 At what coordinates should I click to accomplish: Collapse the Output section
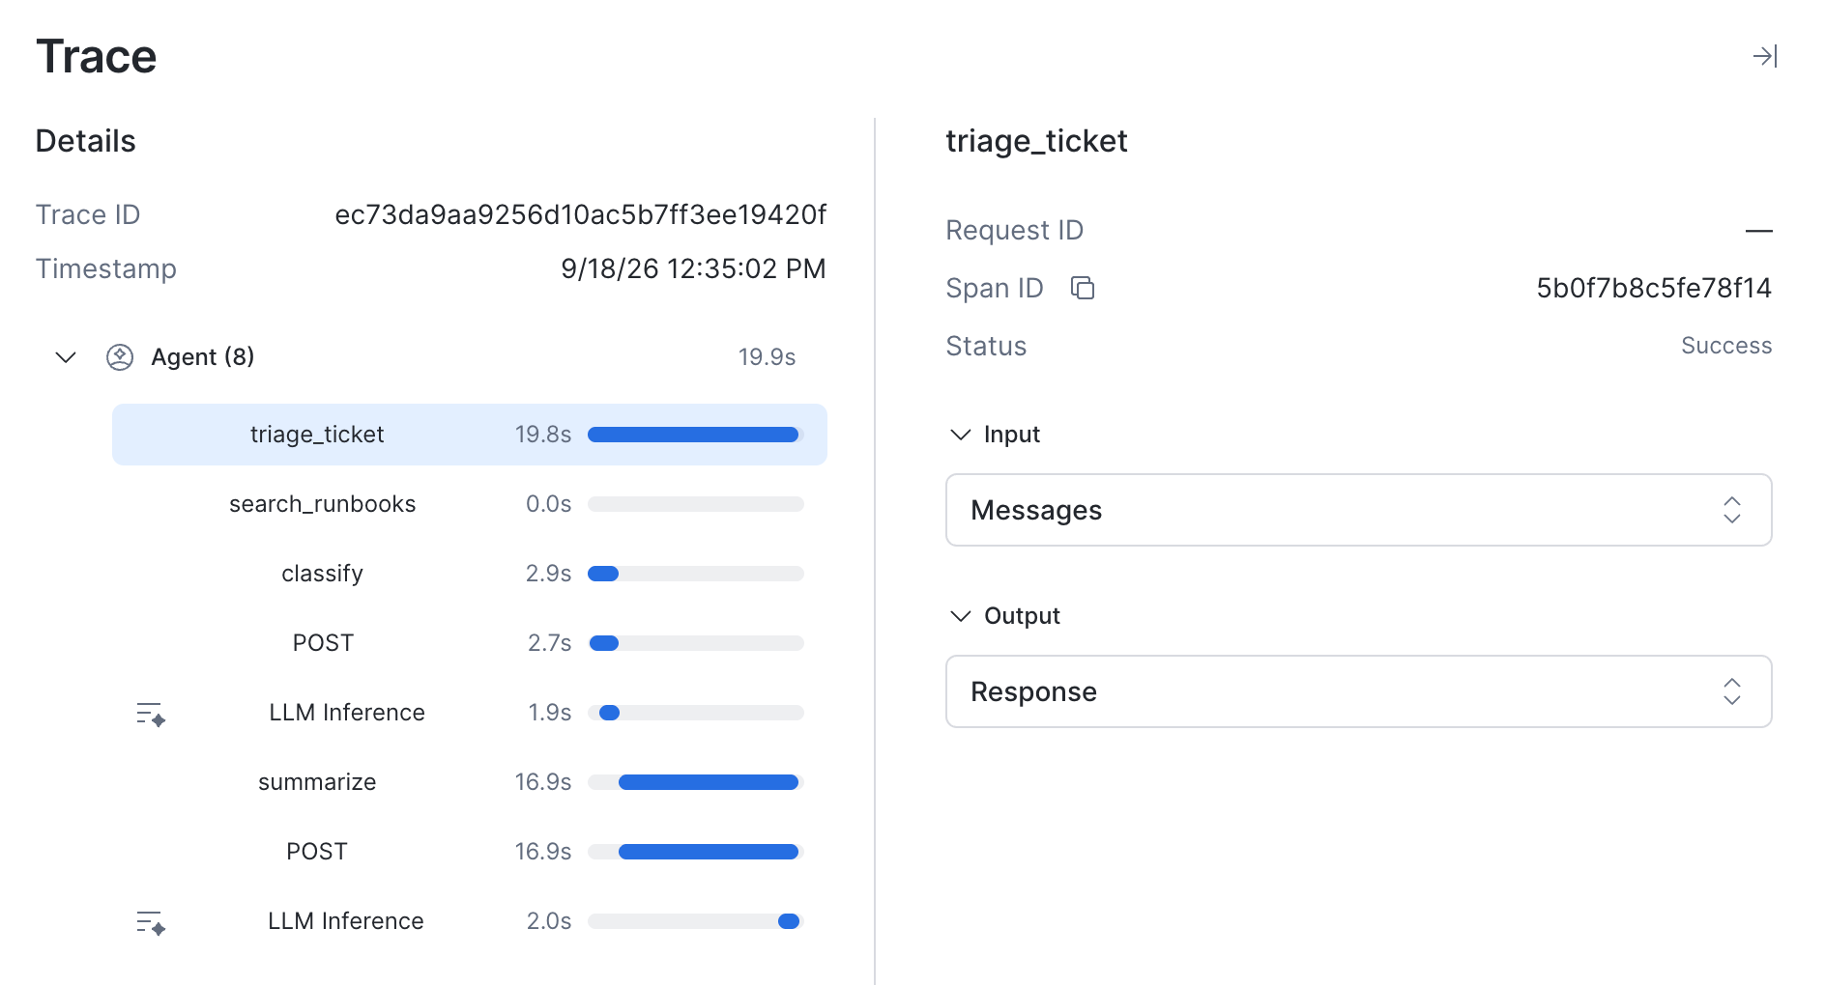pyautogui.click(x=960, y=616)
